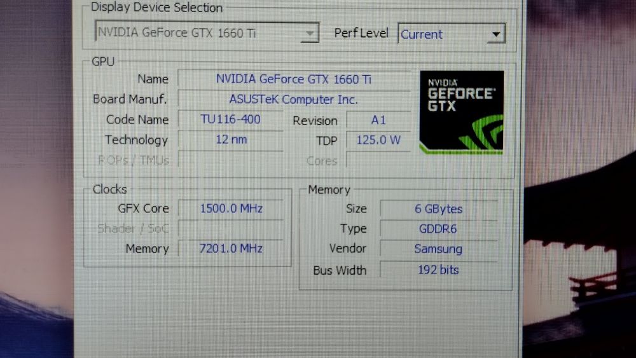Click the NVIDIA GeForce GTX logo image
Viewport: 636px width, 358px height.
tap(462, 113)
